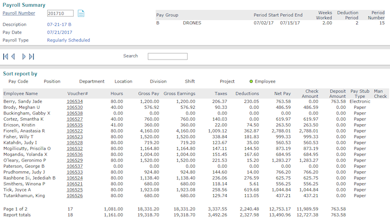The image size is (390, 220).
Task: Sort report by Division
Action: (158, 81)
